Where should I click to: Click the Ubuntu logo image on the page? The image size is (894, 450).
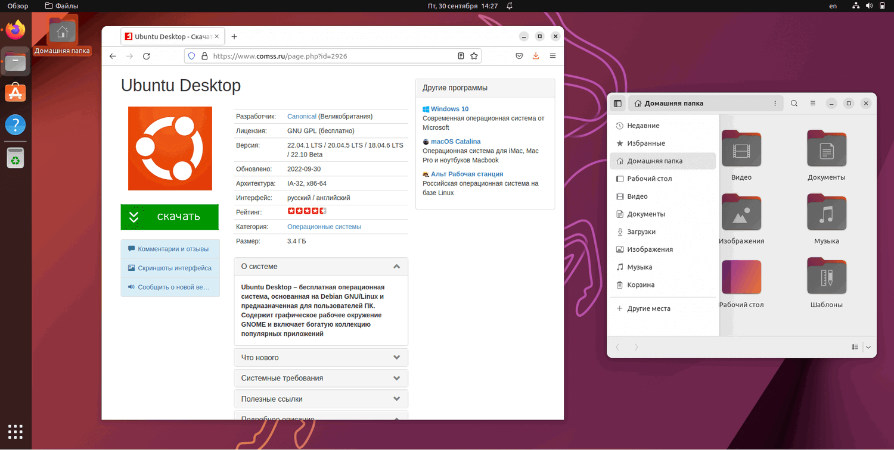pos(170,148)
